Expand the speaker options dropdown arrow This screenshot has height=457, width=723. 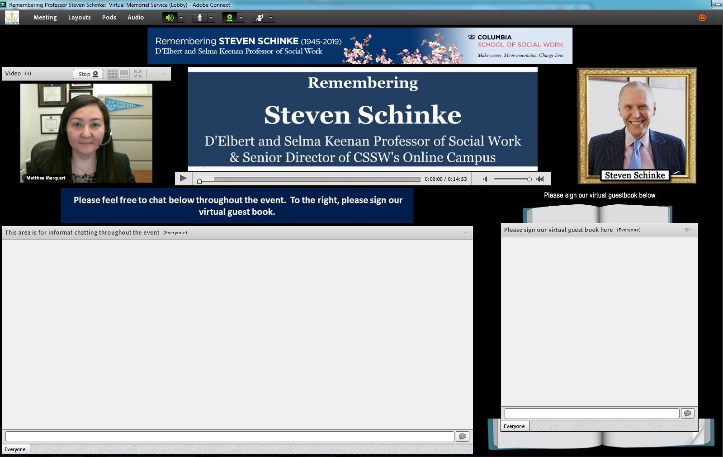(181, 18)
